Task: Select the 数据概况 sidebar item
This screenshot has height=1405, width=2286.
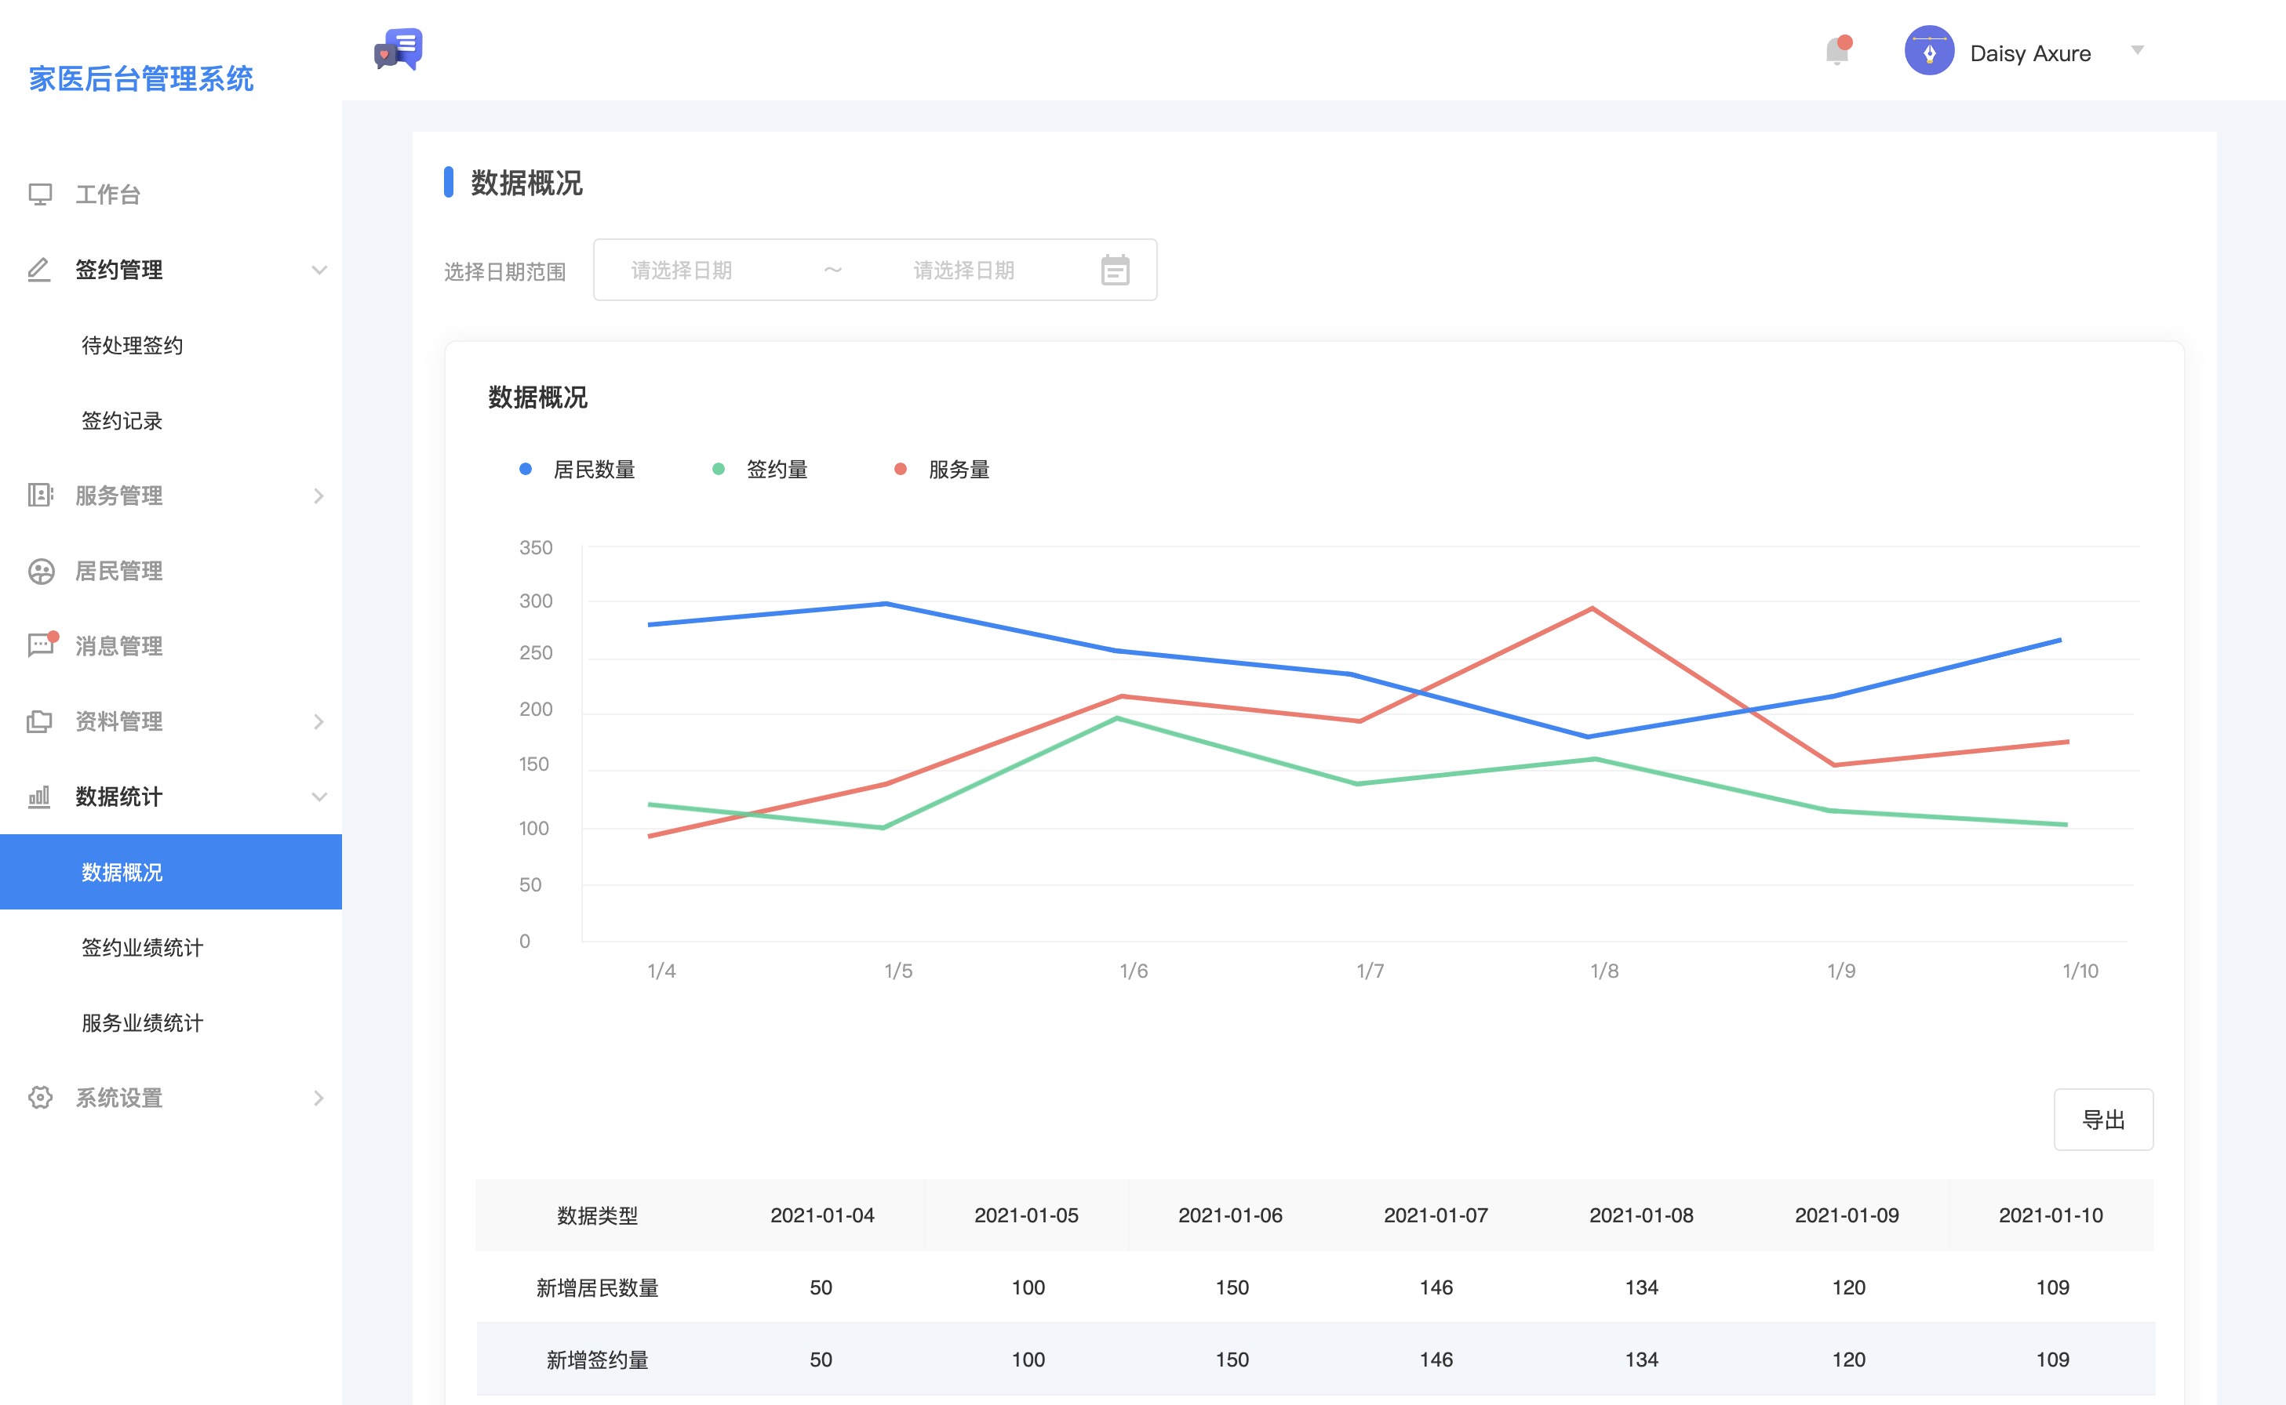Action: point(171,872)
